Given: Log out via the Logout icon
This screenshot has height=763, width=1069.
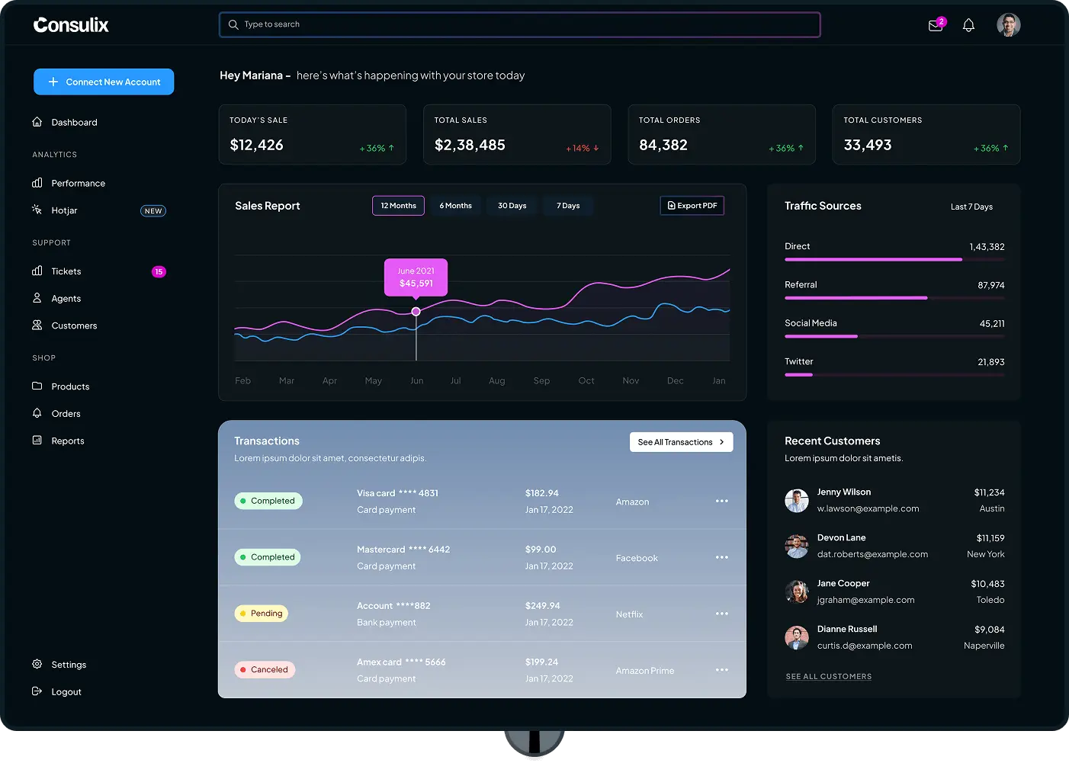Looking at the screenshot, I should 37,691.
